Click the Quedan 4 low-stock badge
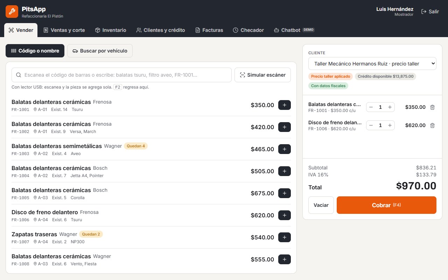The width and height of the screenshot is (448, 280). tap(136, 146)
